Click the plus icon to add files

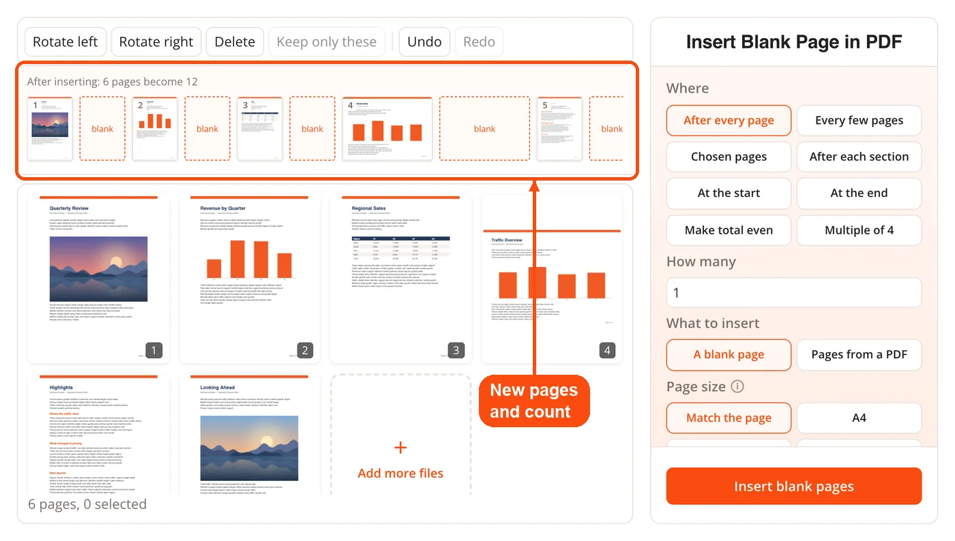pyautogui.click(x=400, y=448)
